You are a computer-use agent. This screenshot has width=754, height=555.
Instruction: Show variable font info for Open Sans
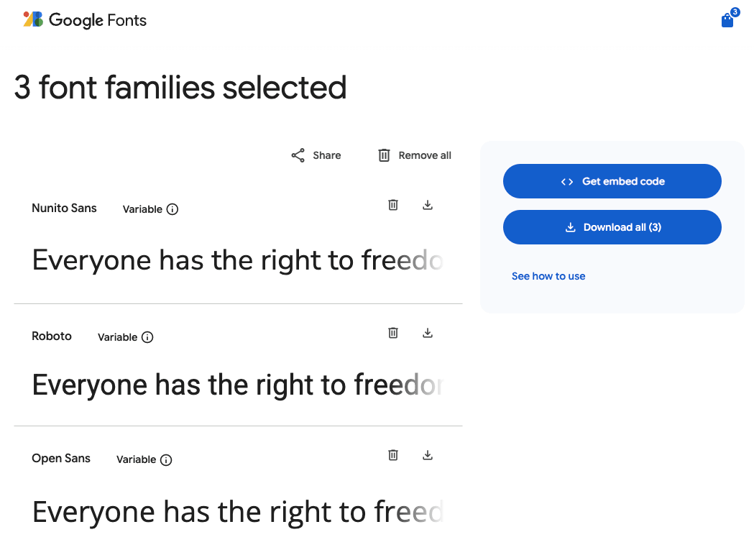(x=166, y=459)
